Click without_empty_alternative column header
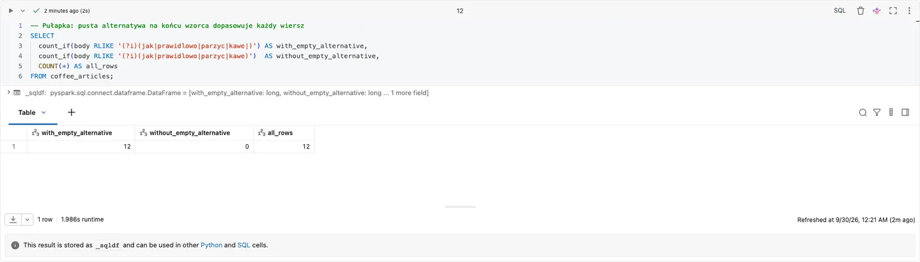Screen dimensions: 920x262 point(194,133)
